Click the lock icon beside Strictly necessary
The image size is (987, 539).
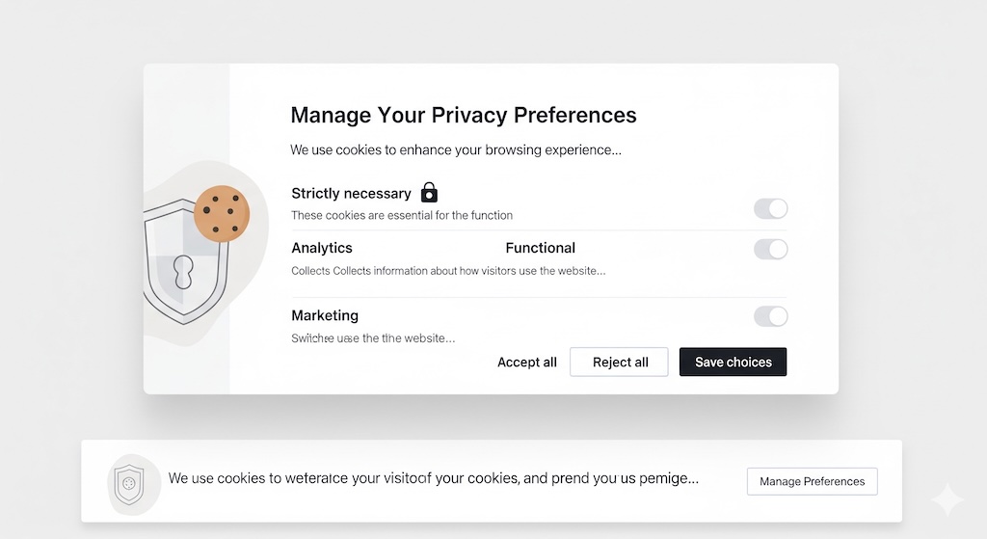coord(429,192)
